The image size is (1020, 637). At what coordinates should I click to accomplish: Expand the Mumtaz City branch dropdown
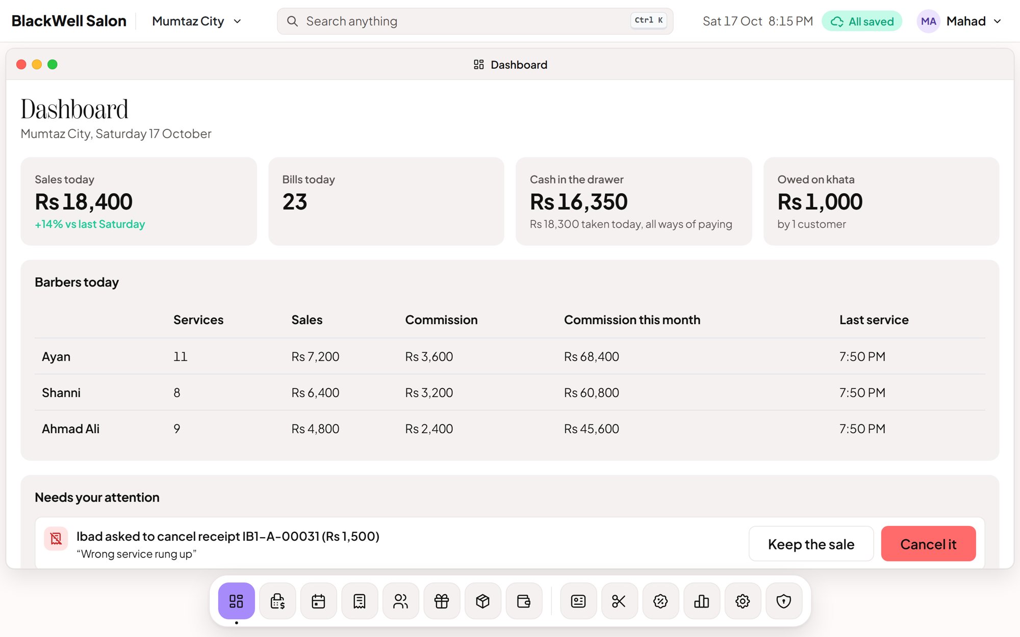[x=196, y=21]
